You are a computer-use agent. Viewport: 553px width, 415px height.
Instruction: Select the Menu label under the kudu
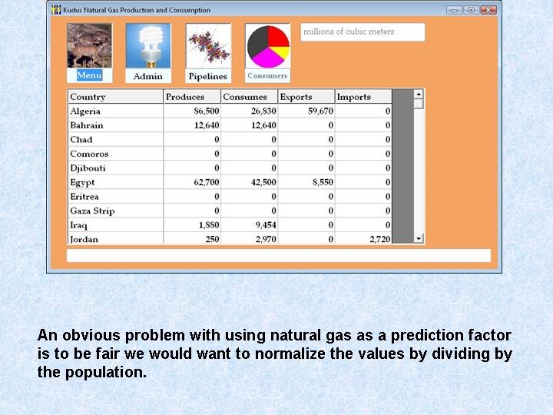89,75
